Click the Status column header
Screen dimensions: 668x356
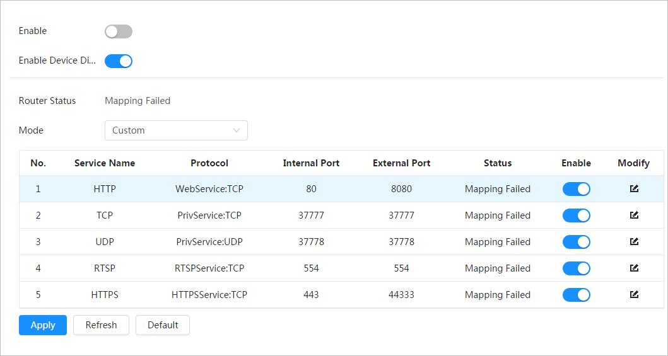pos(498,163)
